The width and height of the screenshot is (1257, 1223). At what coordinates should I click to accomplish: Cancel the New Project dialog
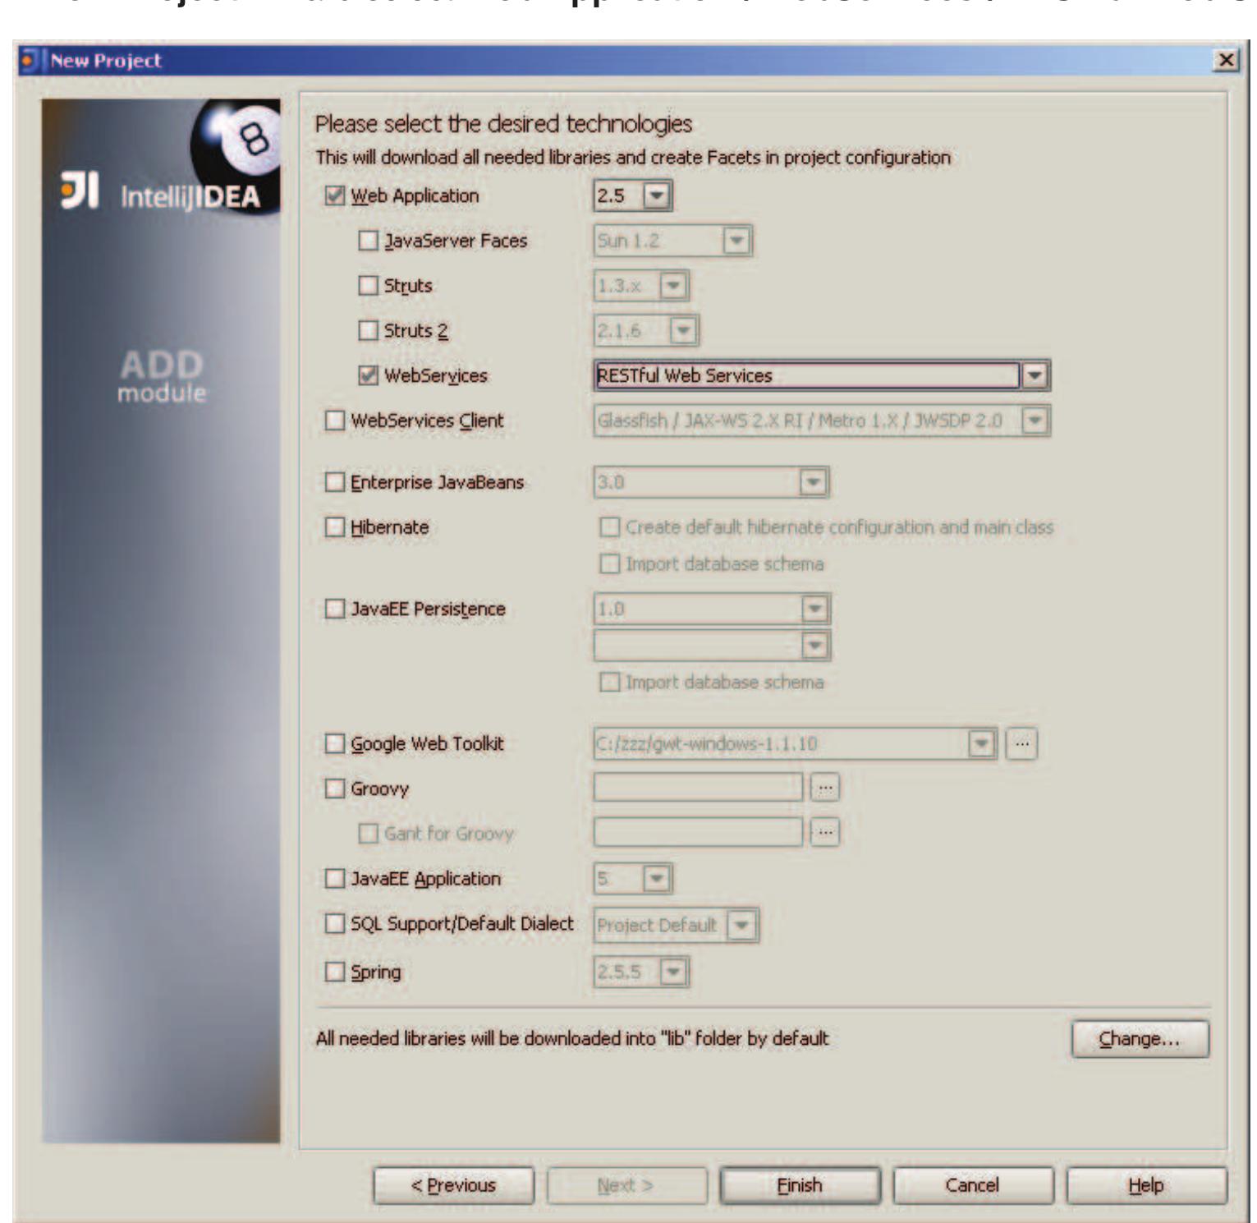coord(973,1185)
